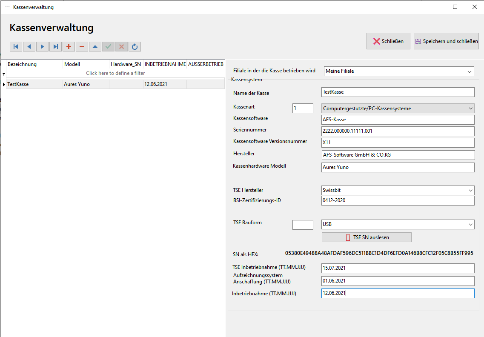Delete record with red minus icon
This screenshot has width=484, height=337.
click(82, 47)
